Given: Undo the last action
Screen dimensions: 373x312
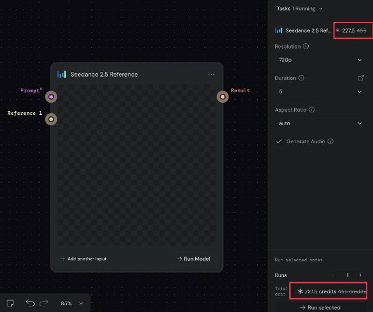Looking at the screenshot, I should pyautogui.click(x=30, y=303).
